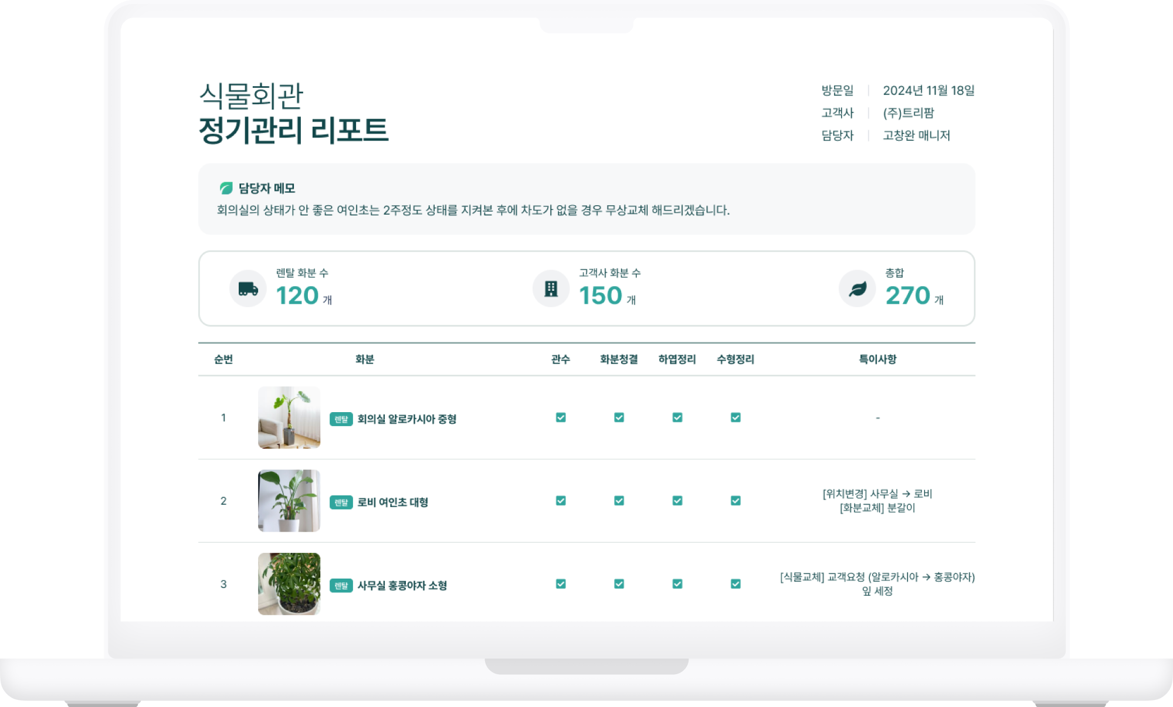Click the 렌탈 화분 수 label

coord(302,273)
